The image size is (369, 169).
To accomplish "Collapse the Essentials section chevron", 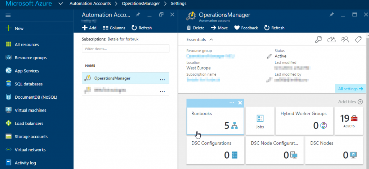I will pyautogui.click(x=211, y=39).
